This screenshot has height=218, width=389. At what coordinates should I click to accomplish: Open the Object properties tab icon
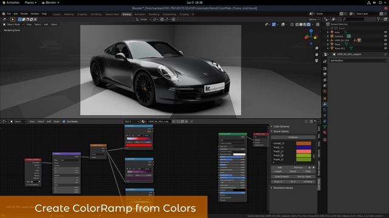[x=325, y=98]
